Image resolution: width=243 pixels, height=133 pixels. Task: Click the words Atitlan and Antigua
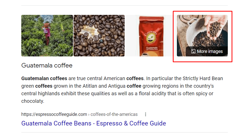pyautogui.click(x=104, y=86)
